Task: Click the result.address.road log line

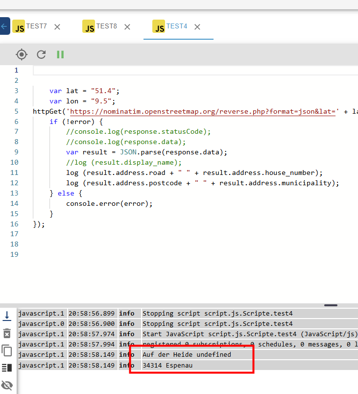Action: click(194, 173)
